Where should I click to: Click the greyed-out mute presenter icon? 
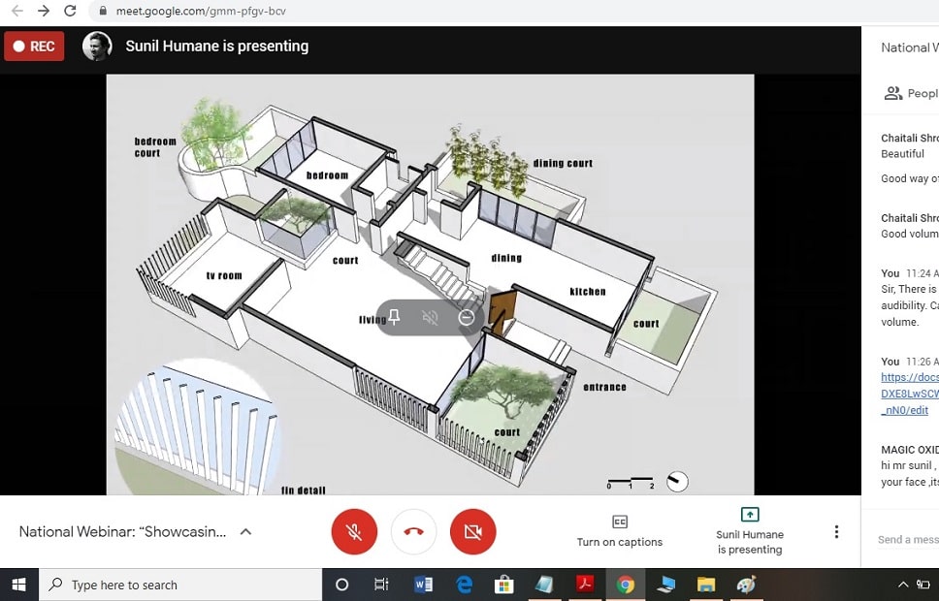pos(431,317)
